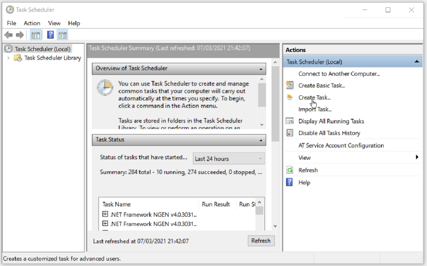
Task: Open the View menu in menu bar
Action: tap(54, 23)
